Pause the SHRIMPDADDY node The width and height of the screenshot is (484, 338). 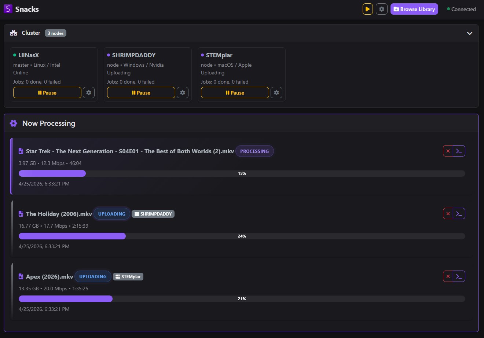141,93
